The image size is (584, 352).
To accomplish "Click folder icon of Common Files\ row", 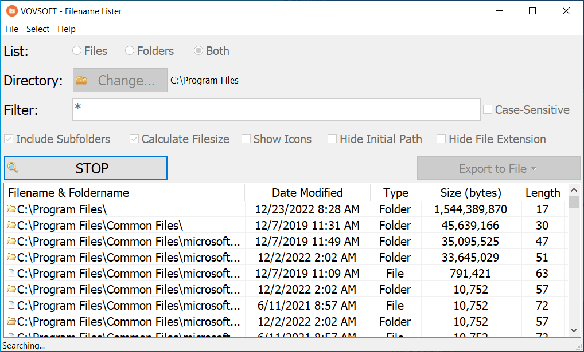I will pyautogui.click(x=11, y=226).
